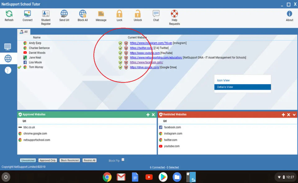Select the All group tab

click(24, 32)
